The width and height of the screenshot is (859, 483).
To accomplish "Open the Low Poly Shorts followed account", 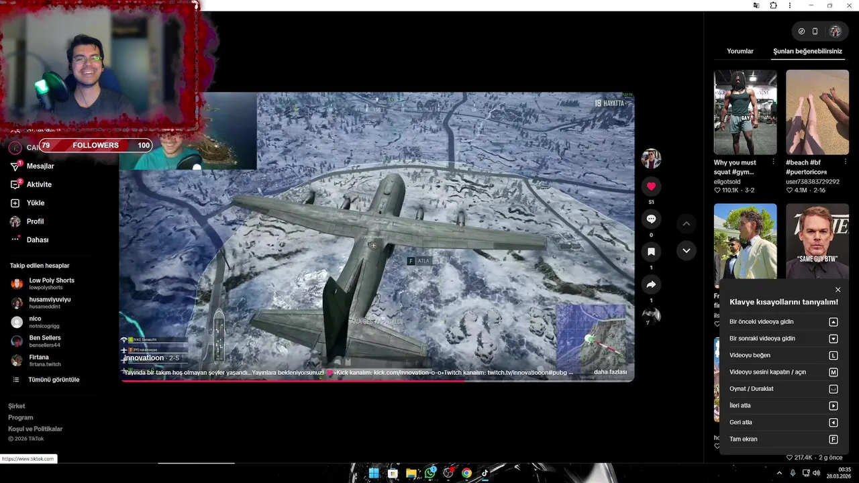I will coord(52,284).
